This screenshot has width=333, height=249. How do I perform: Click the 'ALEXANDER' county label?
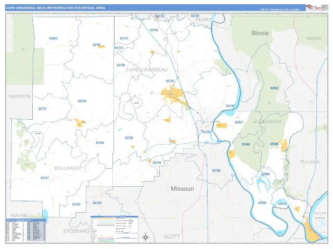(267, 121)
